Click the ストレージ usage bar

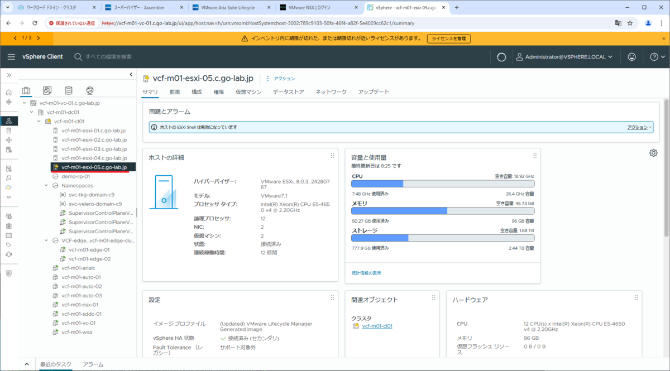(x=443, y=238)
